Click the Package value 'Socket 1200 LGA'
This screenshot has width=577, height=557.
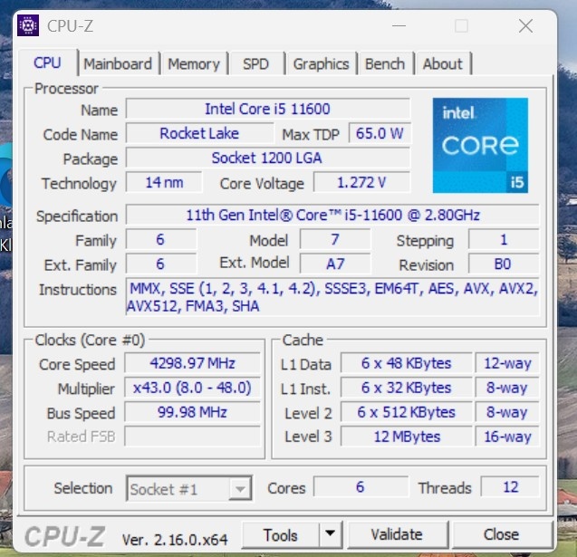[x=268, y=158]
